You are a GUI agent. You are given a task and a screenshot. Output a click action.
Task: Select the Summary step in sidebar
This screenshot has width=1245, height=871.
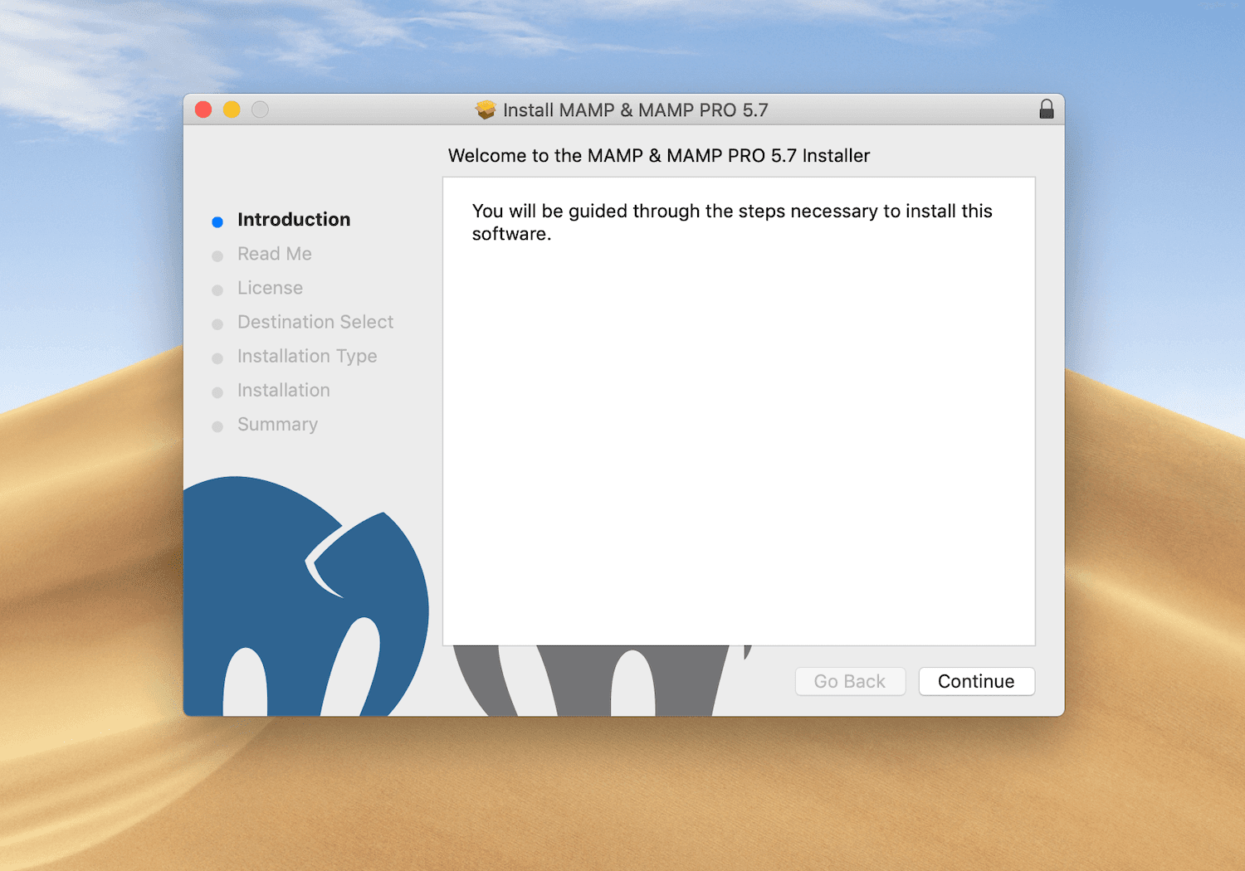point(277,425)
